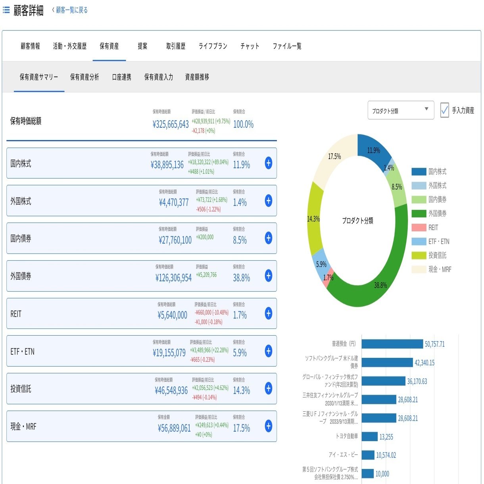Click REIT value ¥5,640,000
Screen dimensions: 484x484
coord(172,315)
